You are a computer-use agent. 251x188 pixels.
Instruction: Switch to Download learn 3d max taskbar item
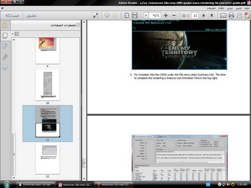35,184
